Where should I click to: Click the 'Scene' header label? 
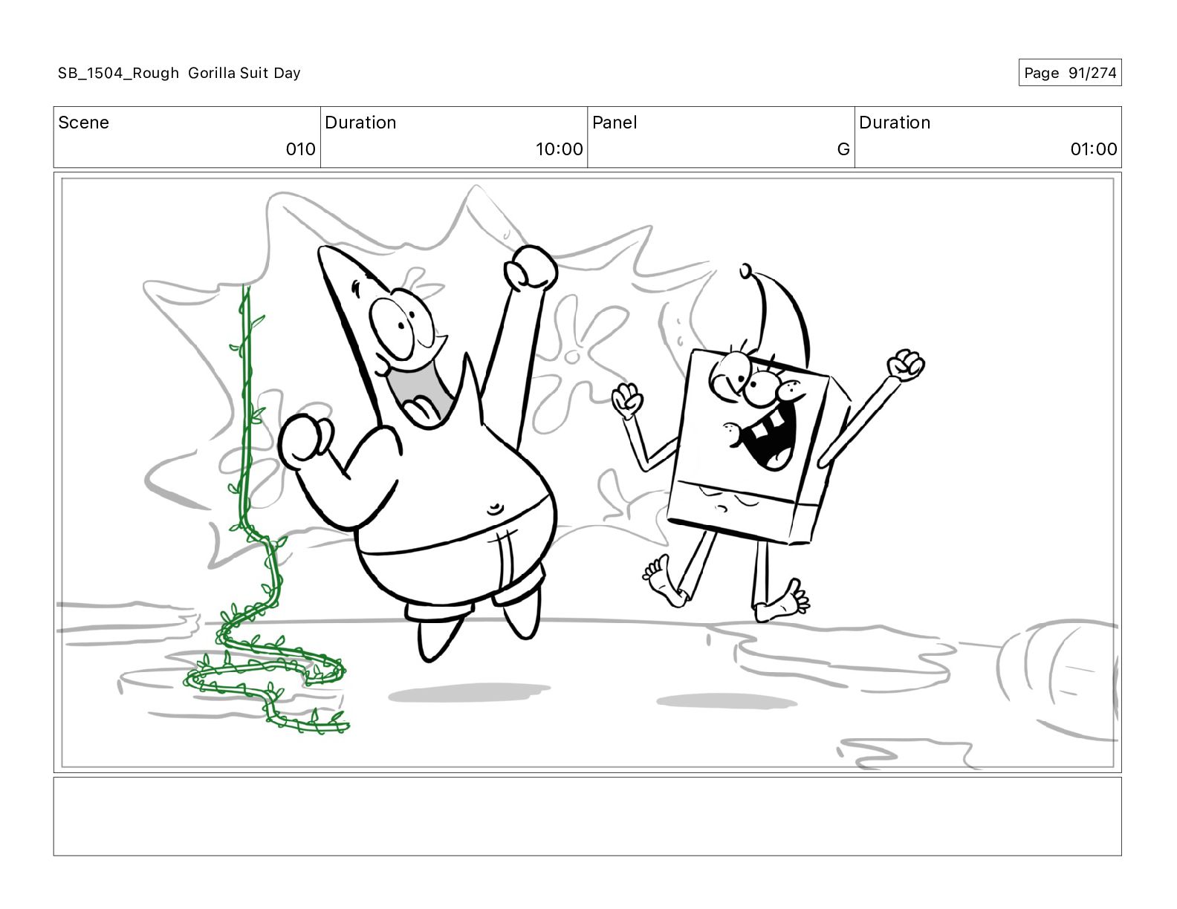point(83,123)
